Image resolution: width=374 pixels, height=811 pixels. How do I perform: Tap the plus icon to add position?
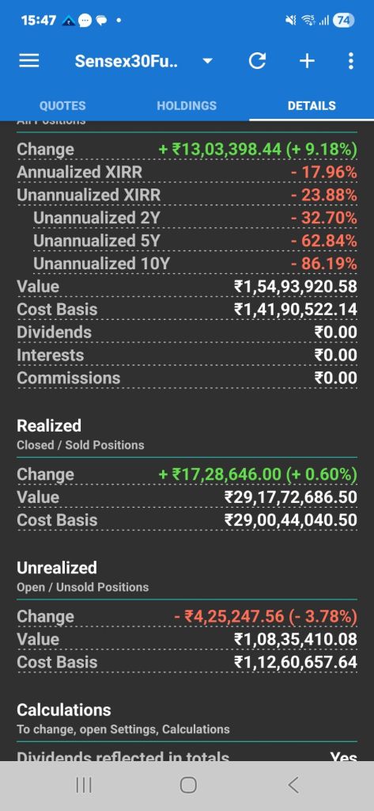tap(307, 61)
